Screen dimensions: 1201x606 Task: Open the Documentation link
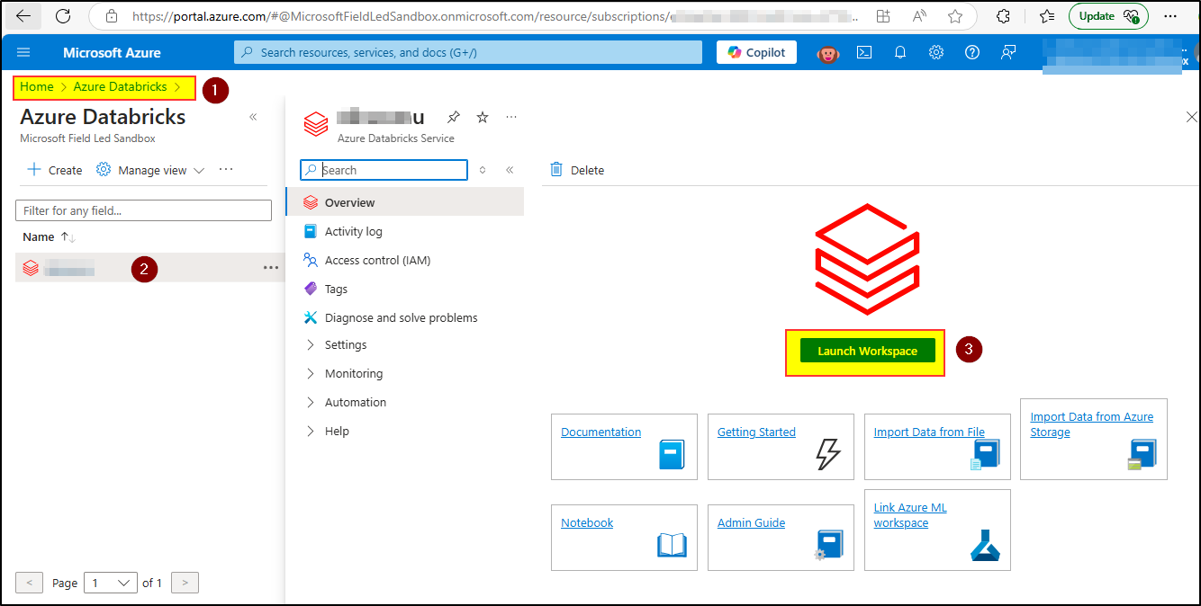click(x=600, y=432)
